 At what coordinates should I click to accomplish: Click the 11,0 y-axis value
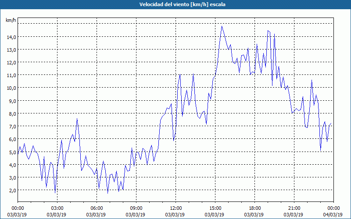11,75
